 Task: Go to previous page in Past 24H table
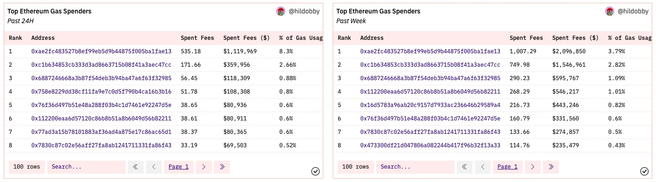(154, 167)
